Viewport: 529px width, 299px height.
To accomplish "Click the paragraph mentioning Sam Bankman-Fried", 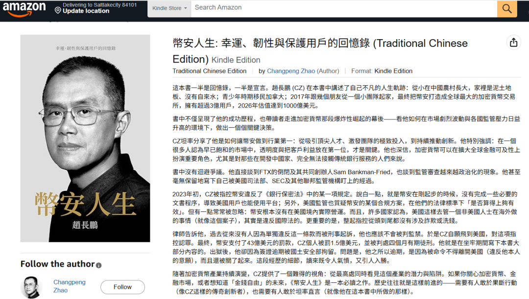I will [346, 176].
